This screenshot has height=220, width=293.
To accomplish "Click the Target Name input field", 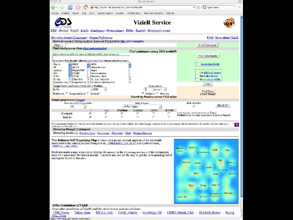I will pyautogui.click(x=71, y=89).
